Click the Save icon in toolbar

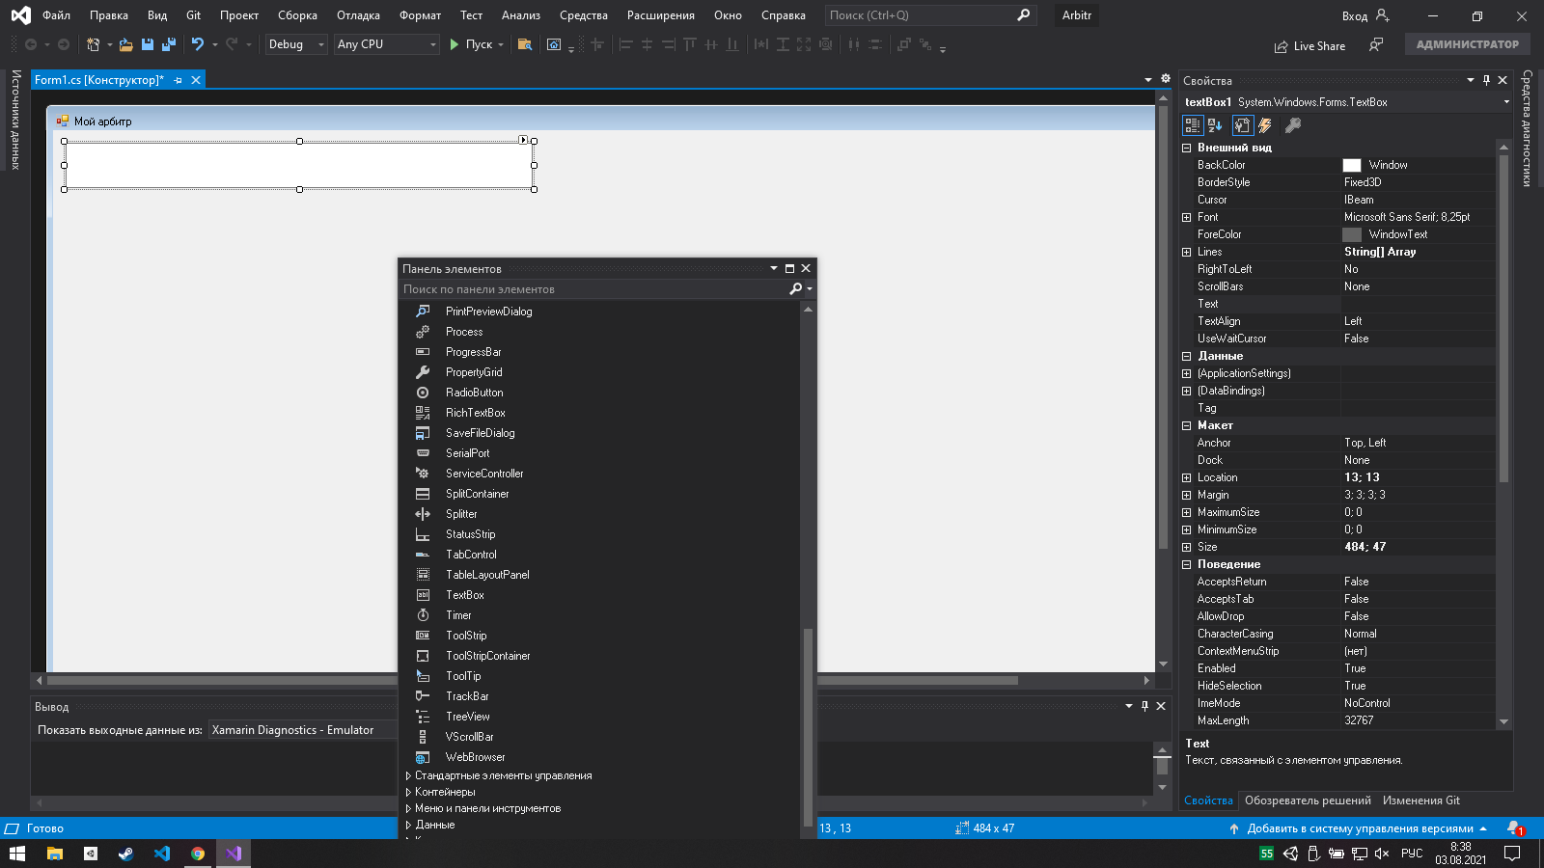point(148,44)
